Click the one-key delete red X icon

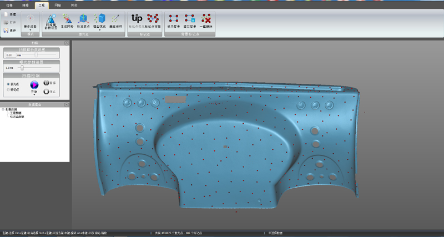tap(206, 19)
